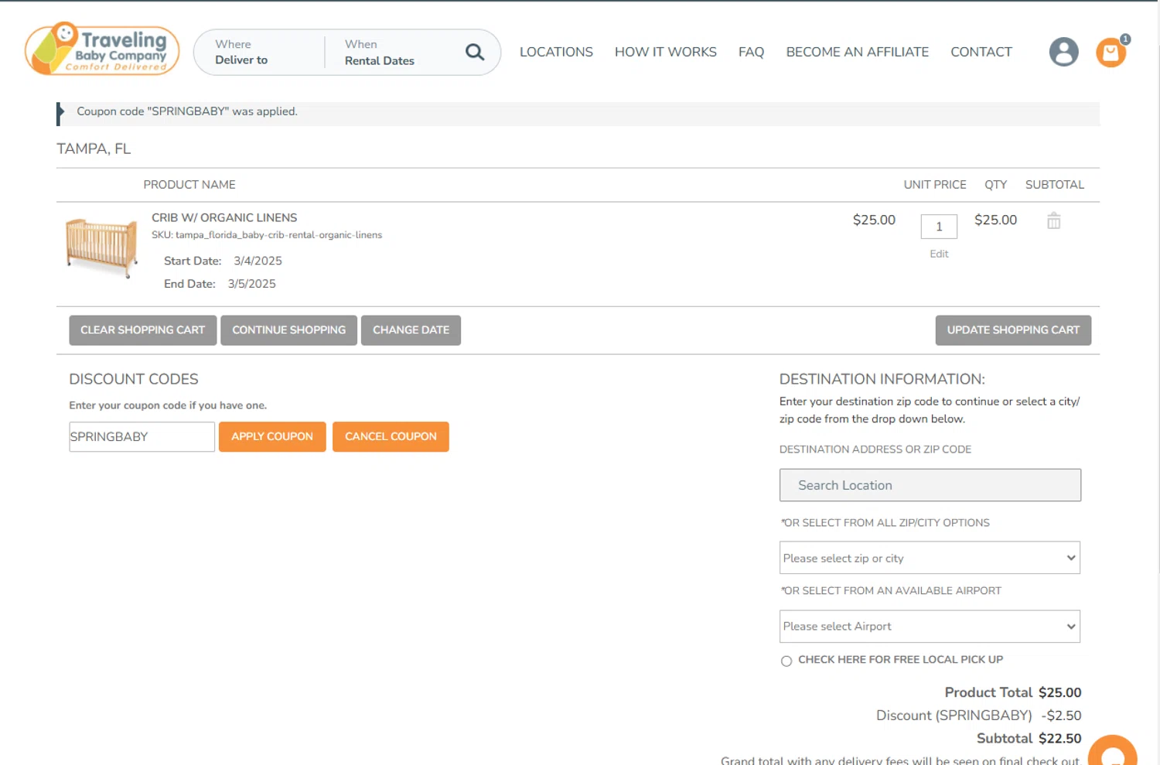Remove crib item with trash icon

1053,220
